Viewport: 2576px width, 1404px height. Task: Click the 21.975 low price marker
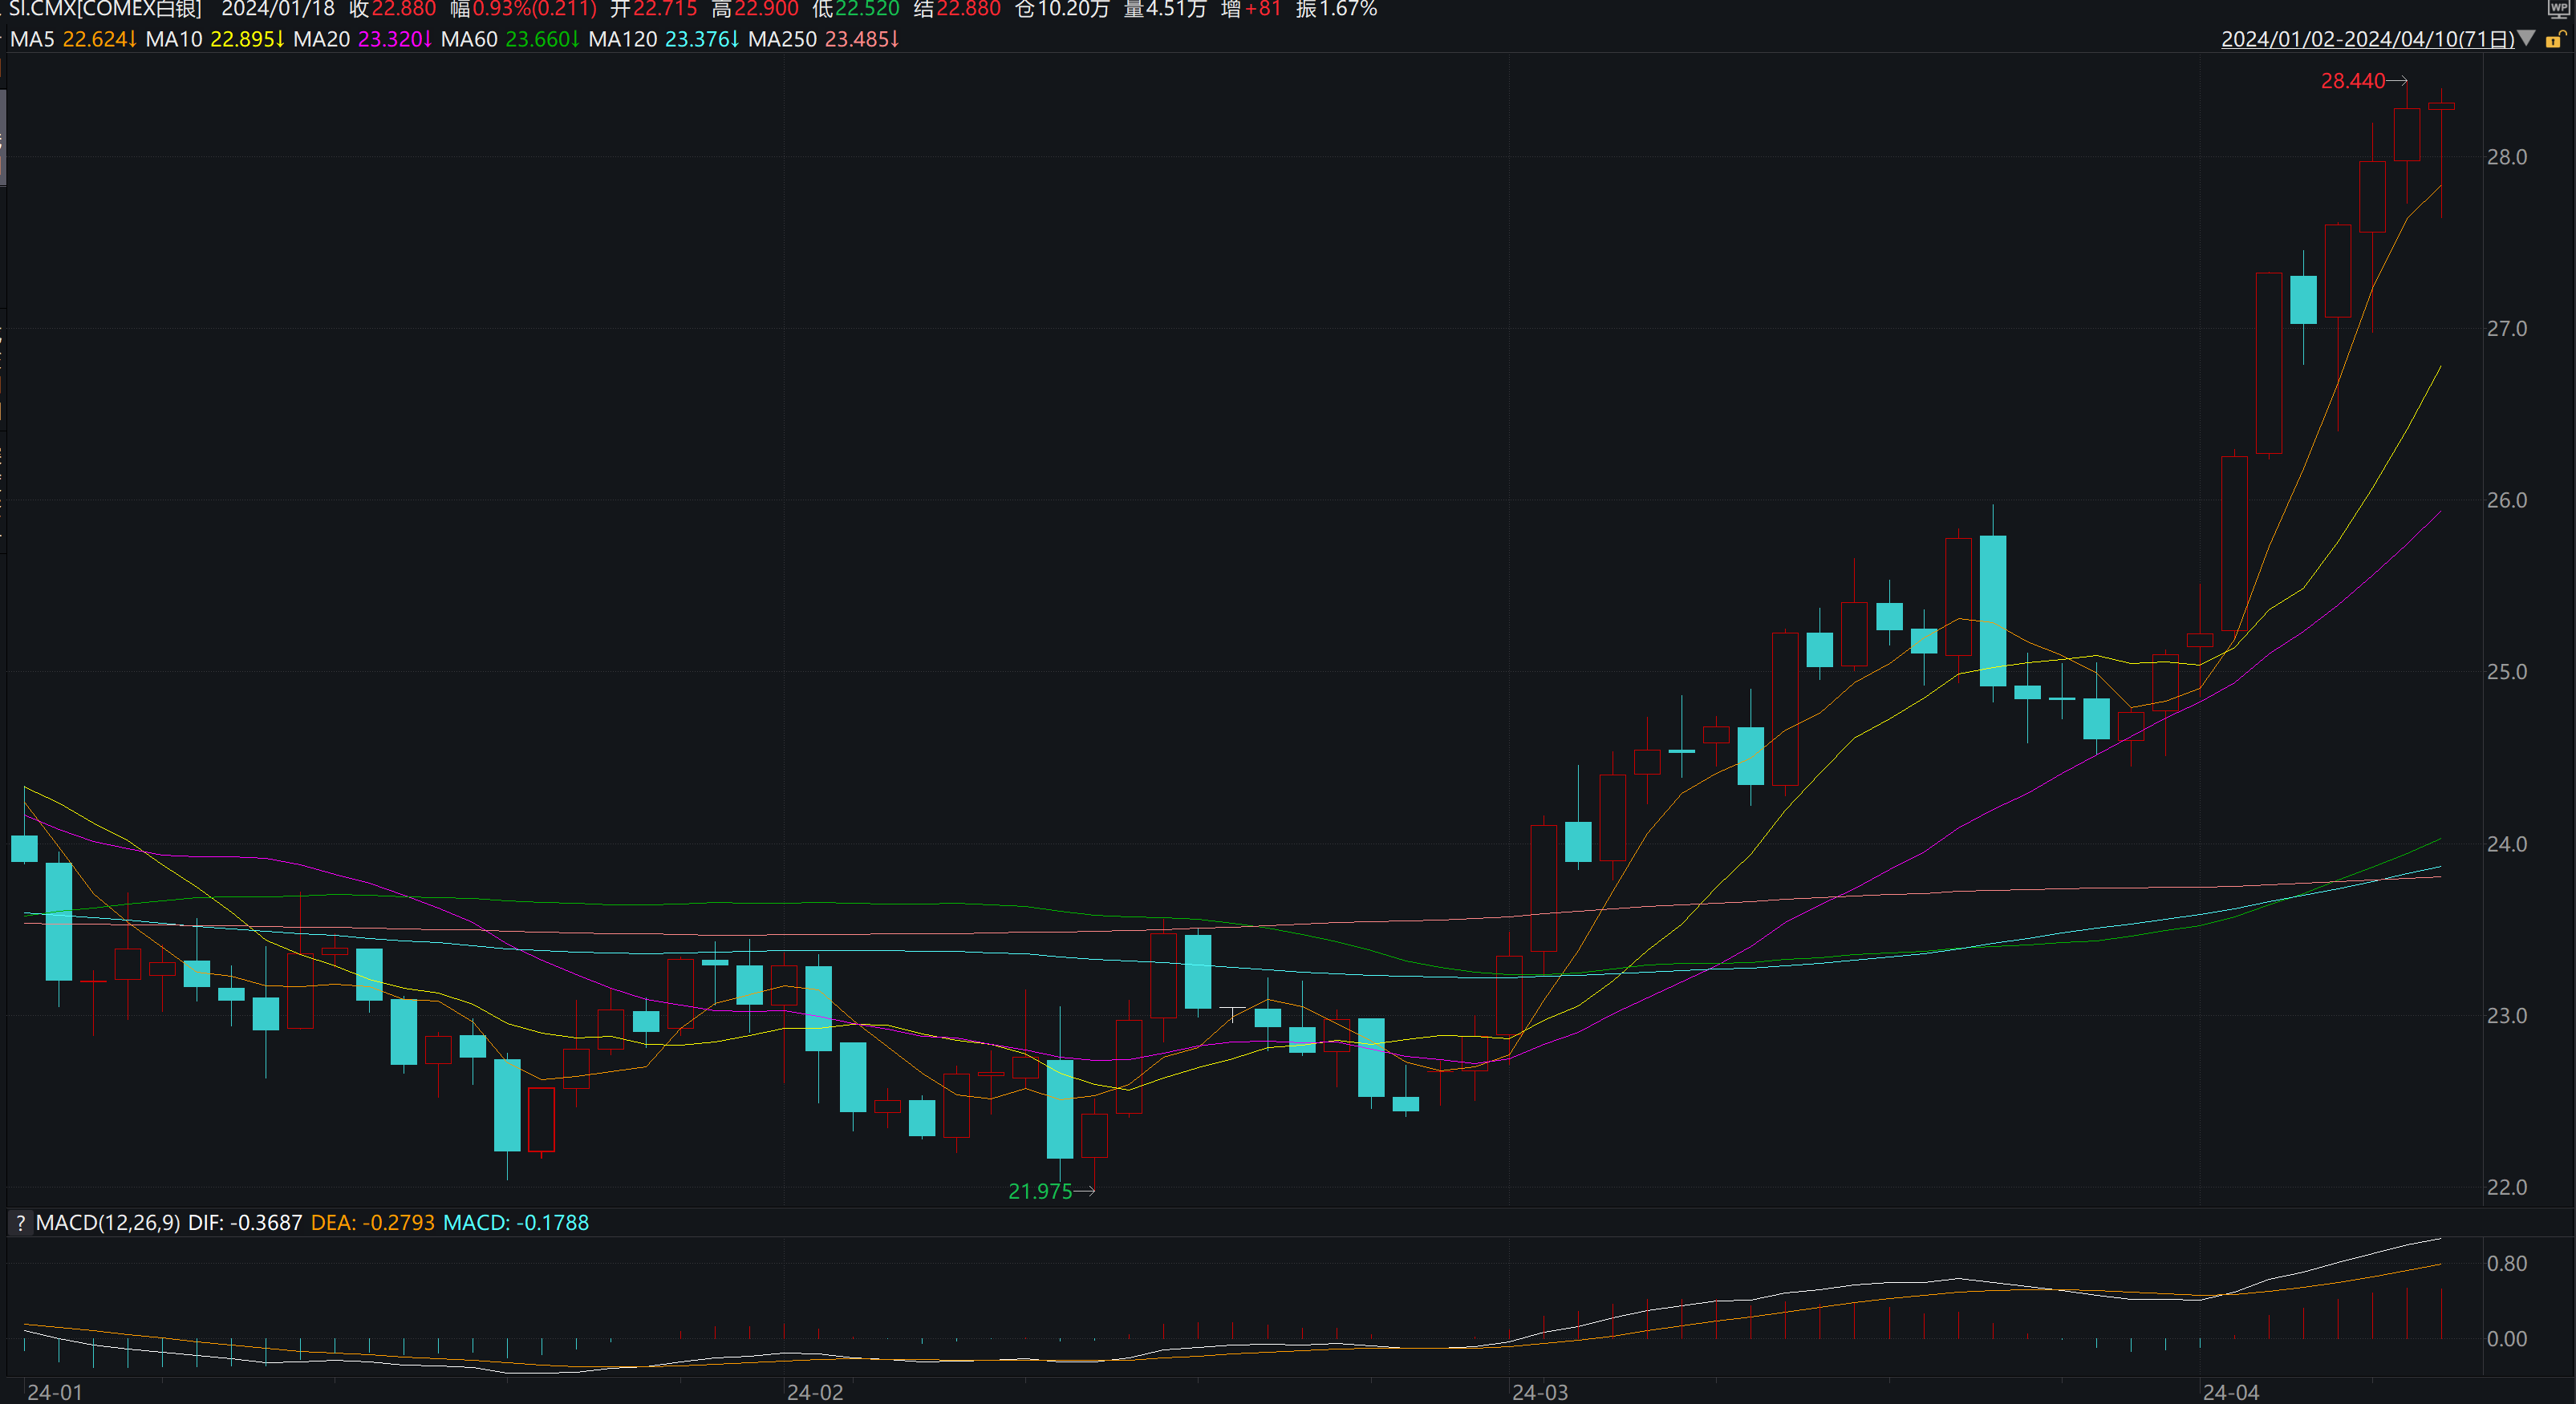point(1040,1192)
